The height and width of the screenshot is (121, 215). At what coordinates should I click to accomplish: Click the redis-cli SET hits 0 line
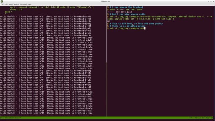(140, 19)
